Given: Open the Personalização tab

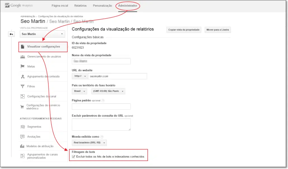Looking at the screenshot, I should click(102, 6).
